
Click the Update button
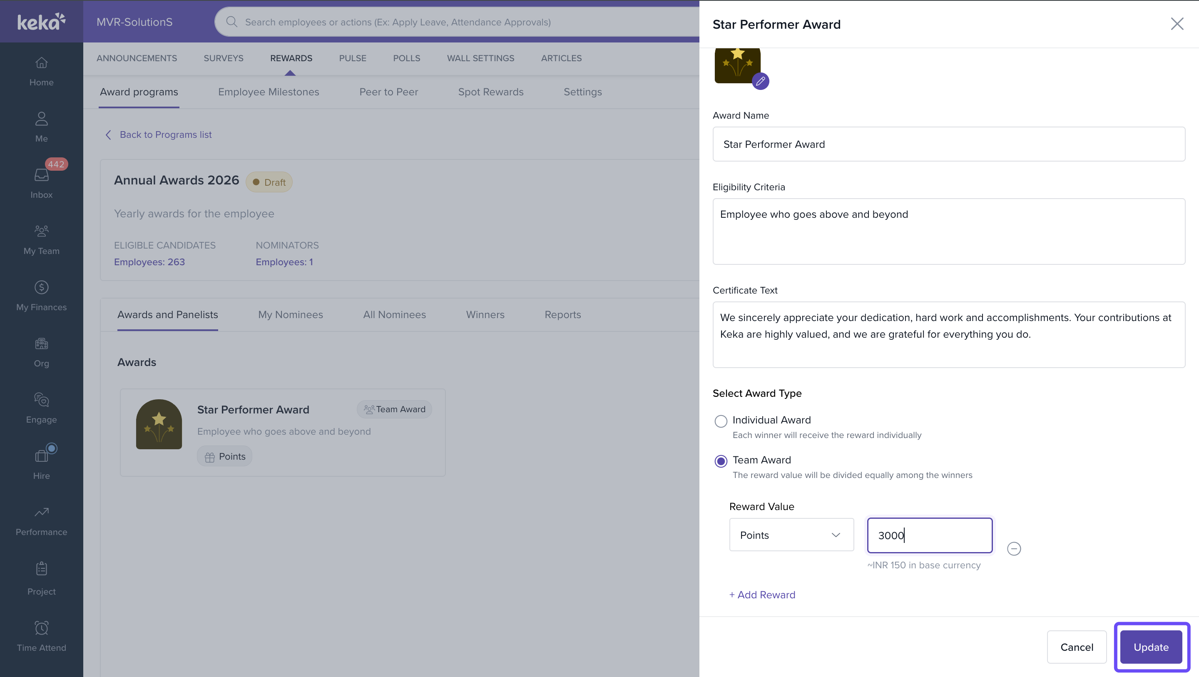(x=1151, y=647)
